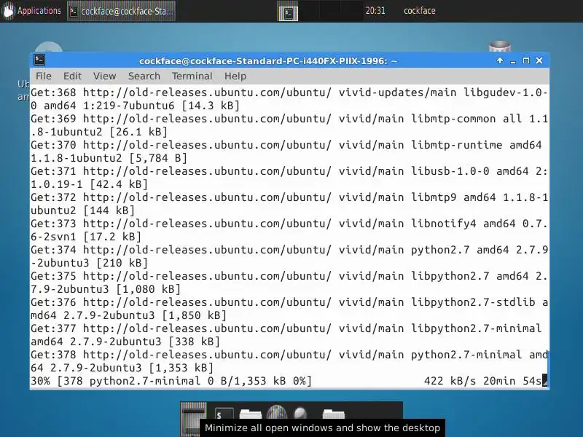Image resolution: width=583 pixels, height=437 pixels.
Task: Click the 422 kB/s download speed text
Action: coord(450,381)
